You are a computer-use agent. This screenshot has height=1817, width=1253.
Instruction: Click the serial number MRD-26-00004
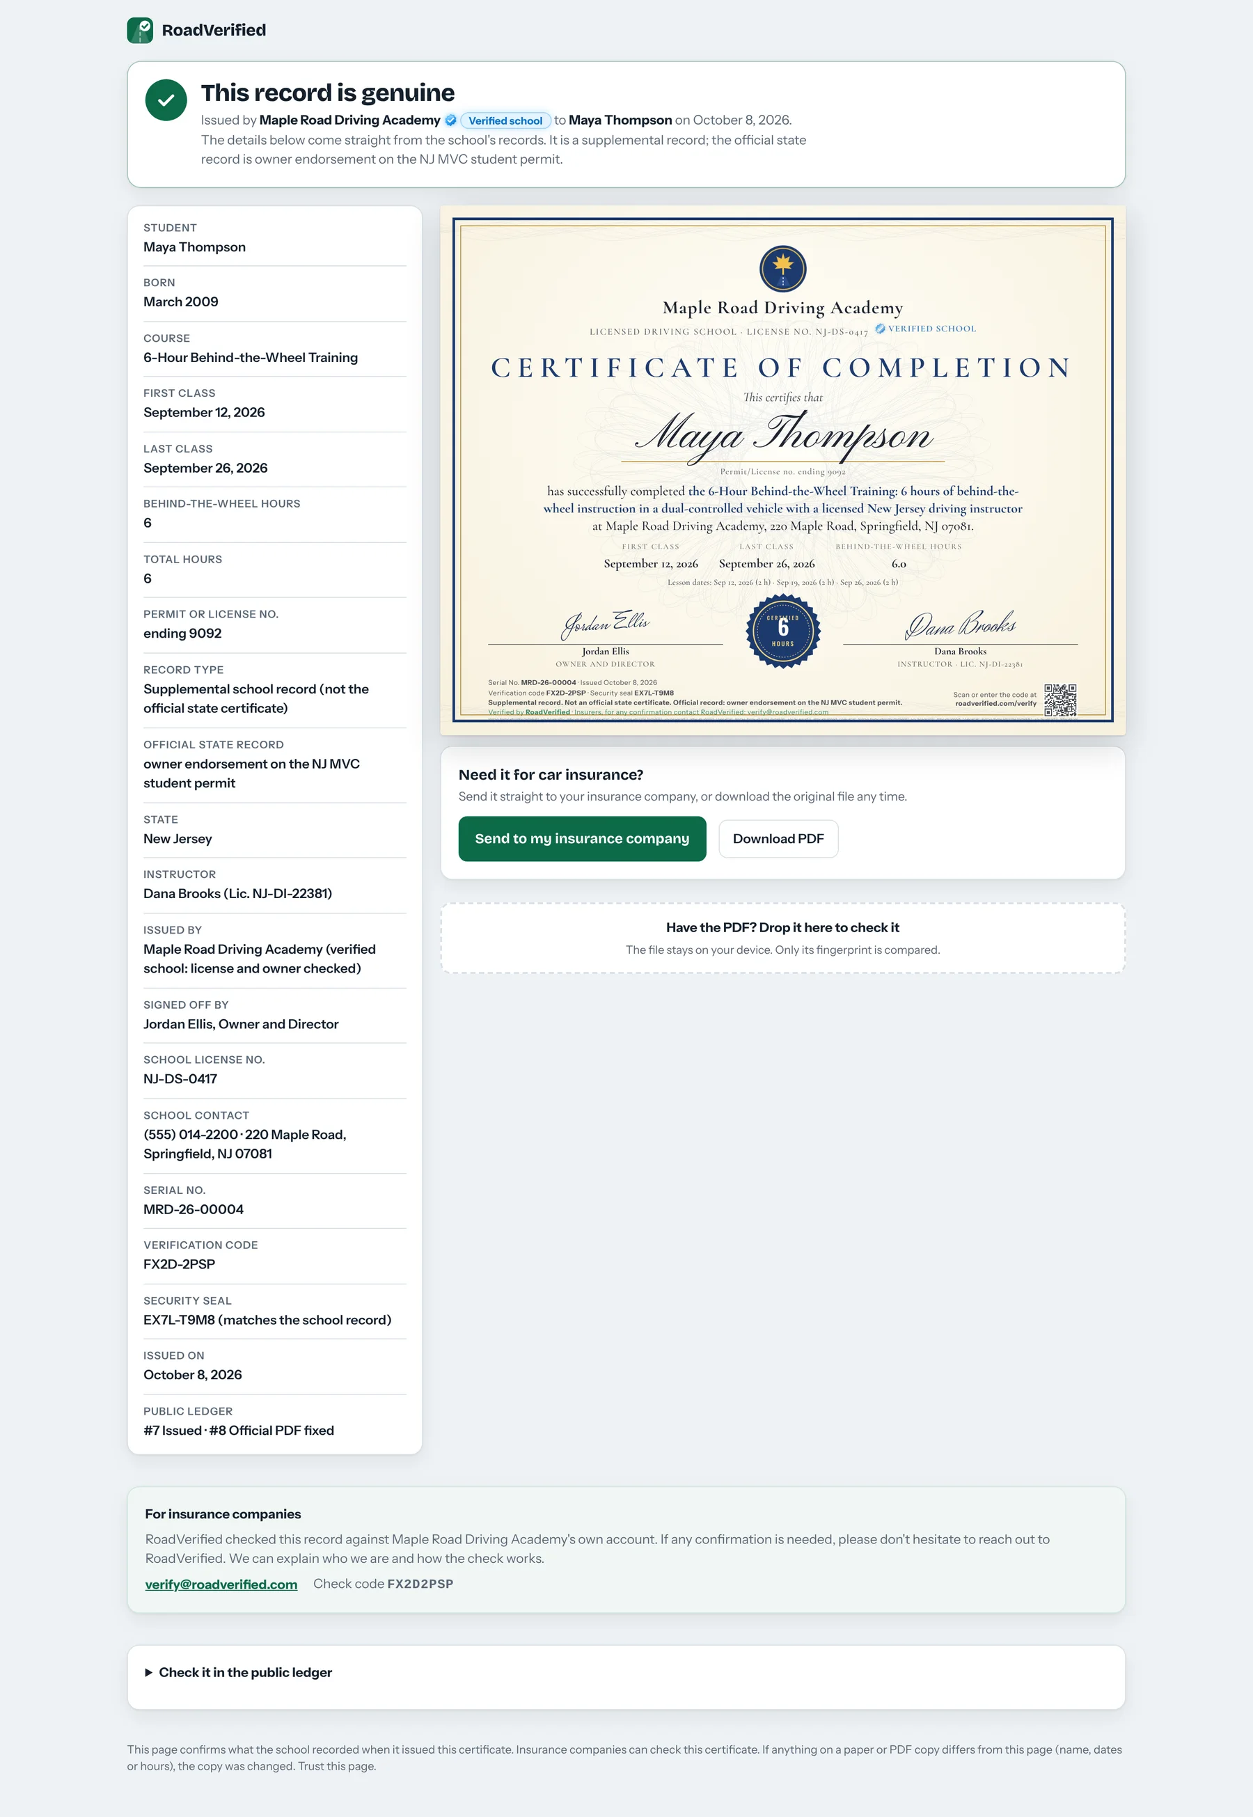coord(194,1209)
